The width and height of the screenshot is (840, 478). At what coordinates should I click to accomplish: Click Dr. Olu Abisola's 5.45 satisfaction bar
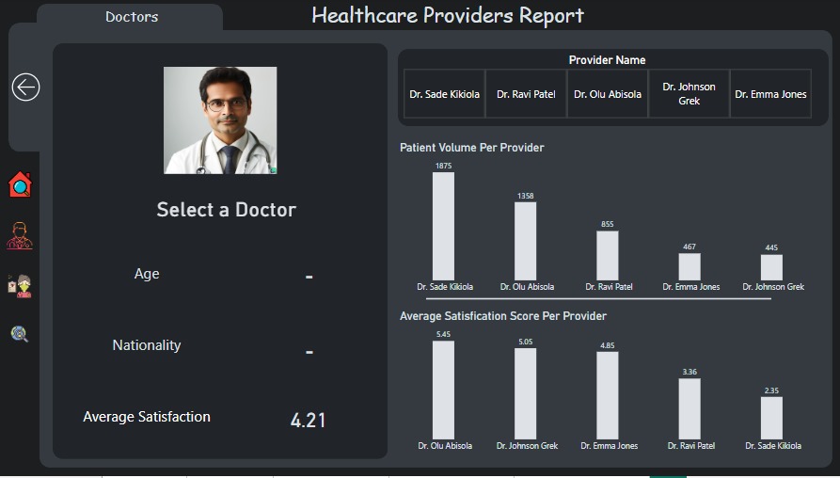coord(443,390)
